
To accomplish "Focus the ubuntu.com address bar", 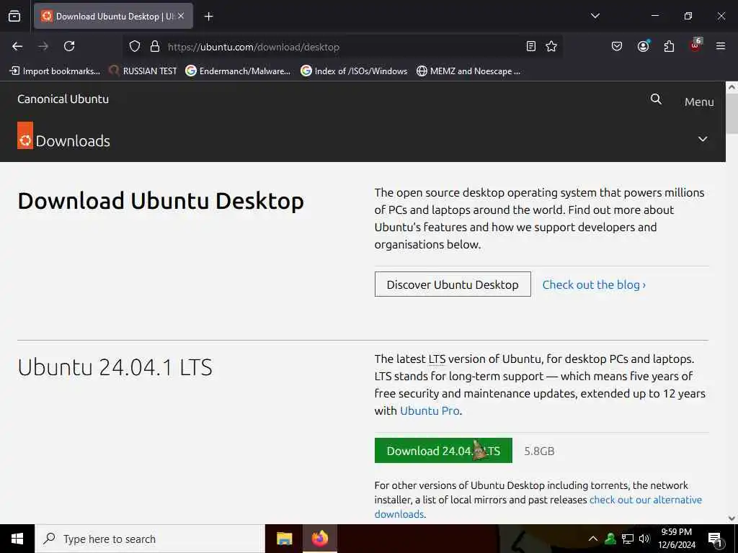I will click(344, 47).
